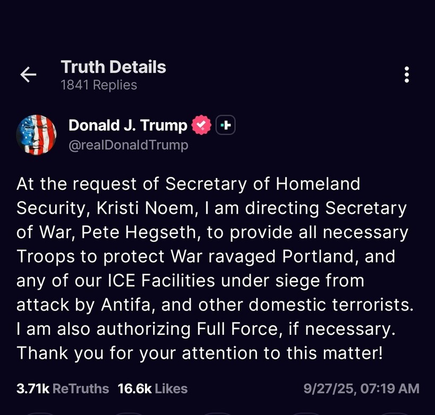Show the 16.6k Likes list
Screen dimensions: 435x415
point(152,388)
